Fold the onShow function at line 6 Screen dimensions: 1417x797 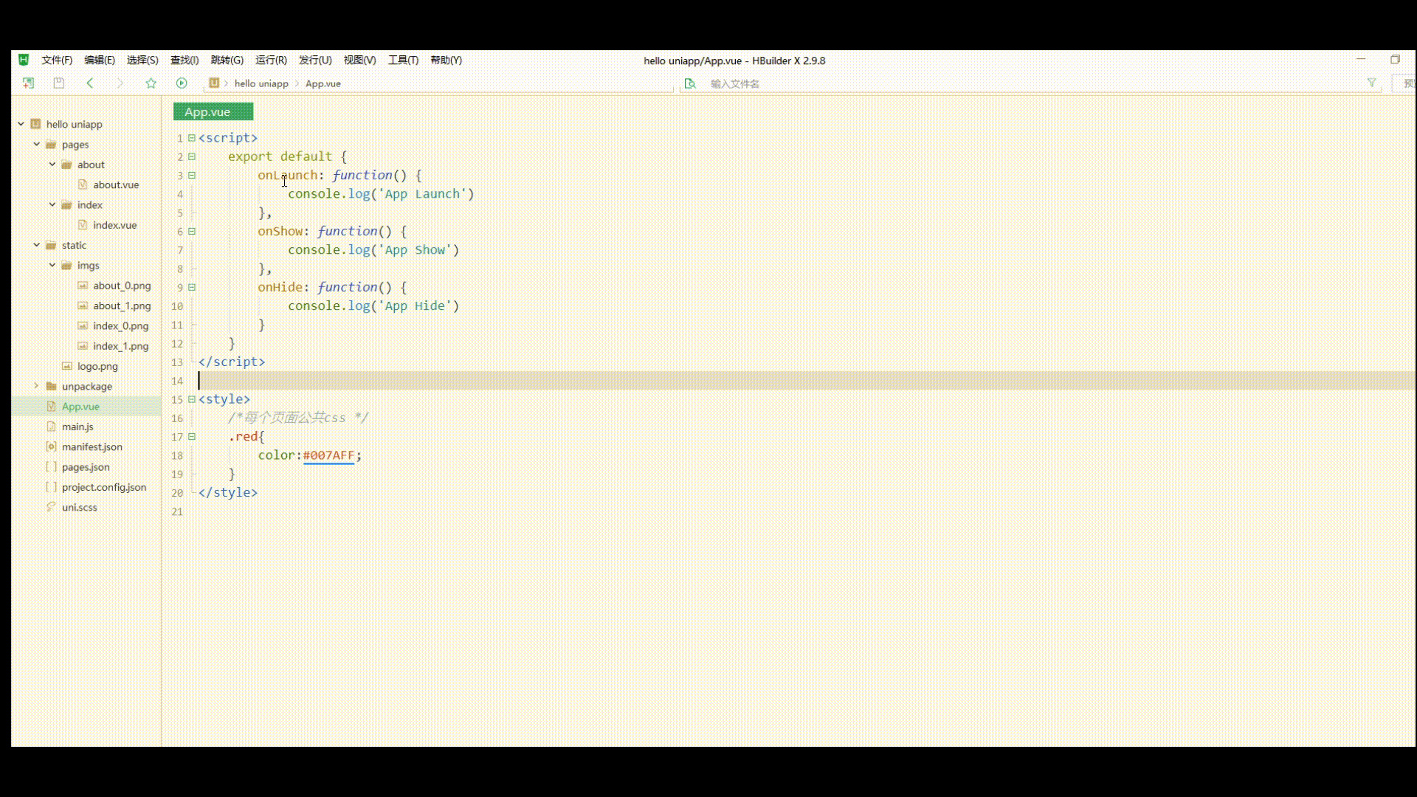[192, 232]
